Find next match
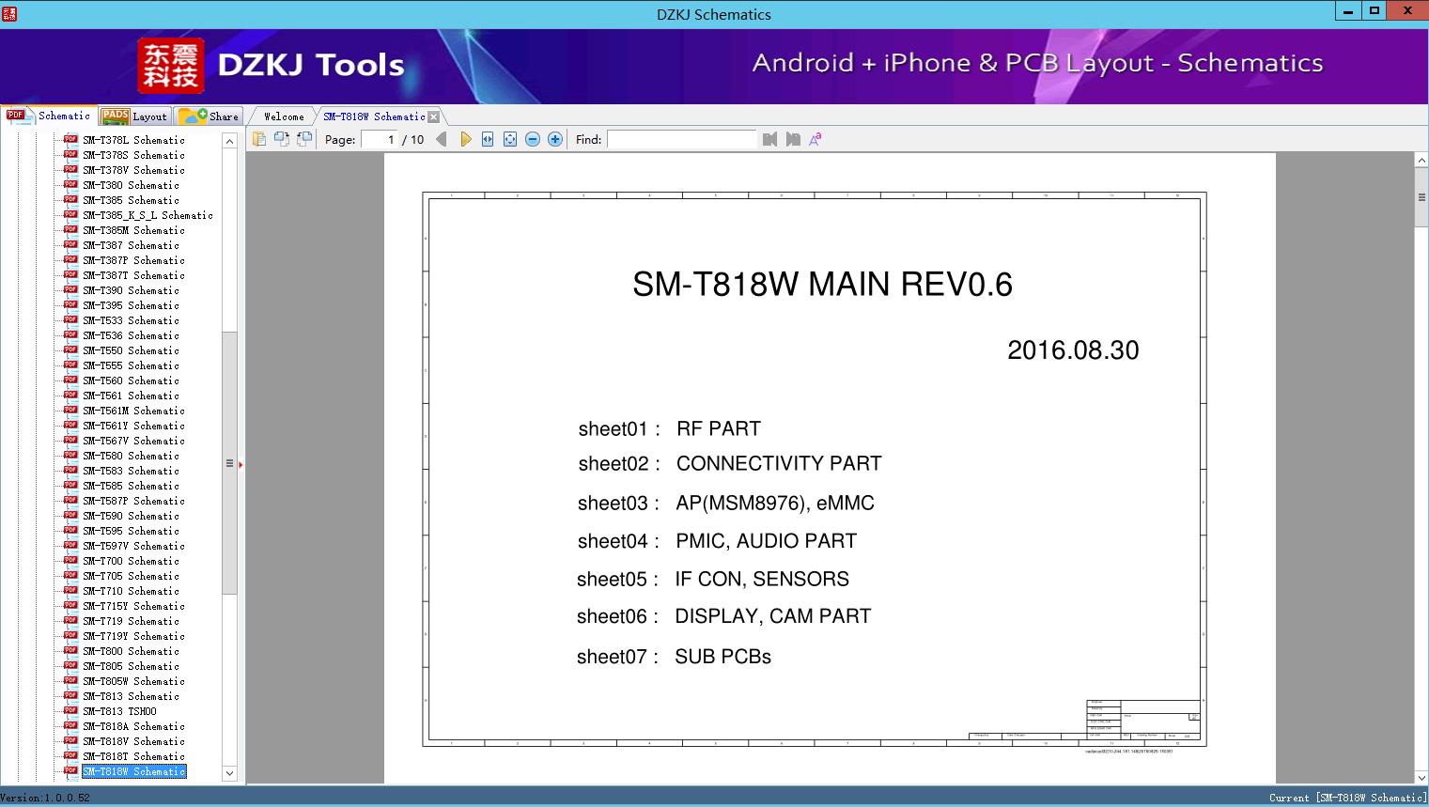Viewport: 1429px width, 807px height. [x=793, y=139]
